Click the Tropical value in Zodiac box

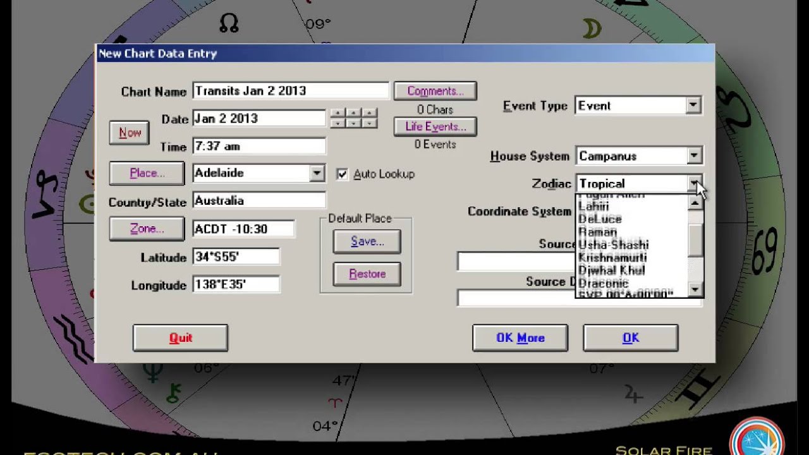[602, 184]
